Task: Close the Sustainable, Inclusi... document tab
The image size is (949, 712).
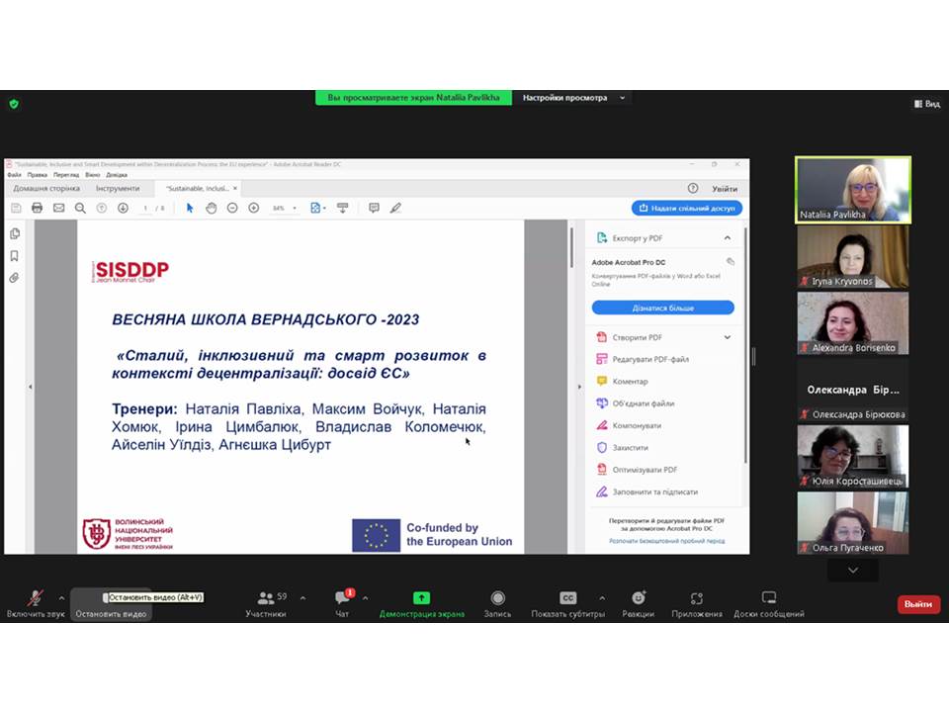Action: tap(235, 188)
